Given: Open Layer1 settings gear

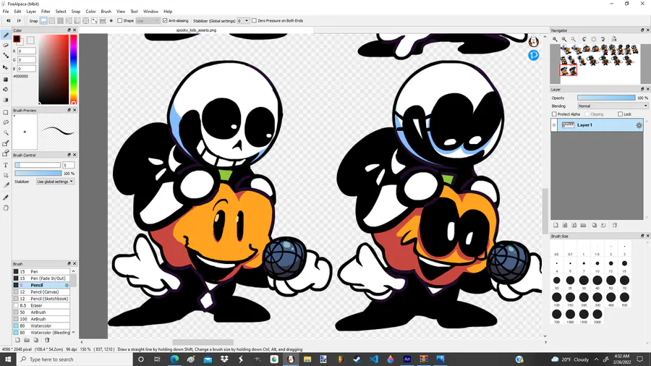Looking at the screenshot, I should (x=639, y=125).
